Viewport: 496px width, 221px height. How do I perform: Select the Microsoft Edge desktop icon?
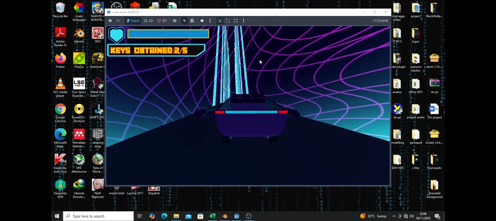point(60,138)
